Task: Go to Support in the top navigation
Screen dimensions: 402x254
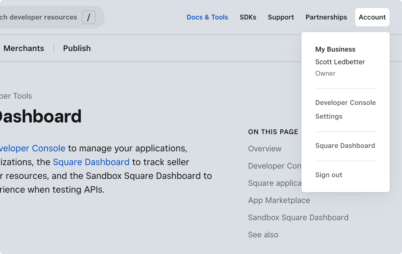Action: pos(281,17)
